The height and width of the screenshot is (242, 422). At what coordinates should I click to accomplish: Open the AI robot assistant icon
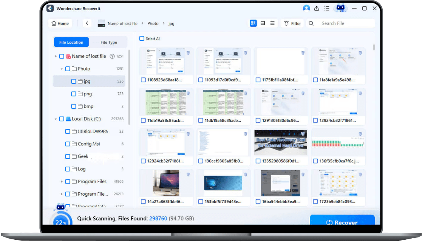pos(340,8)
